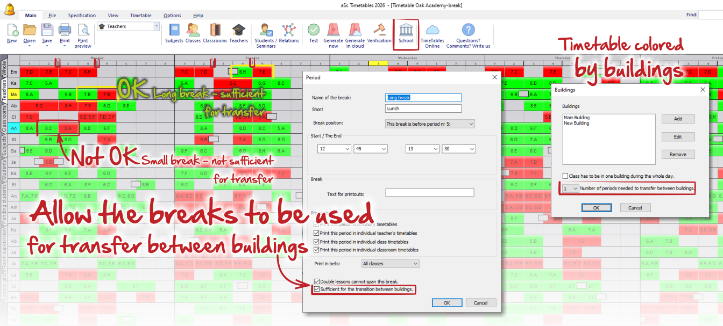The image size is (723, 326).
Task: Switch to the Classrooms side tab
Action: click(x=4, y=118)
